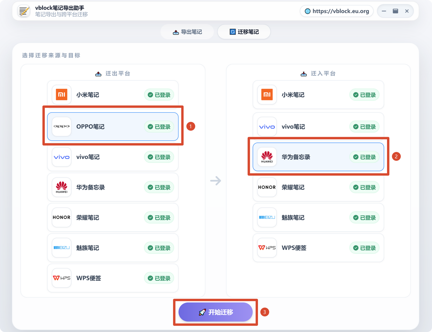The height and width of the screenshot is (332, 432).
Task: Click the WPS logo in 迁入平台
Action: 267,248
